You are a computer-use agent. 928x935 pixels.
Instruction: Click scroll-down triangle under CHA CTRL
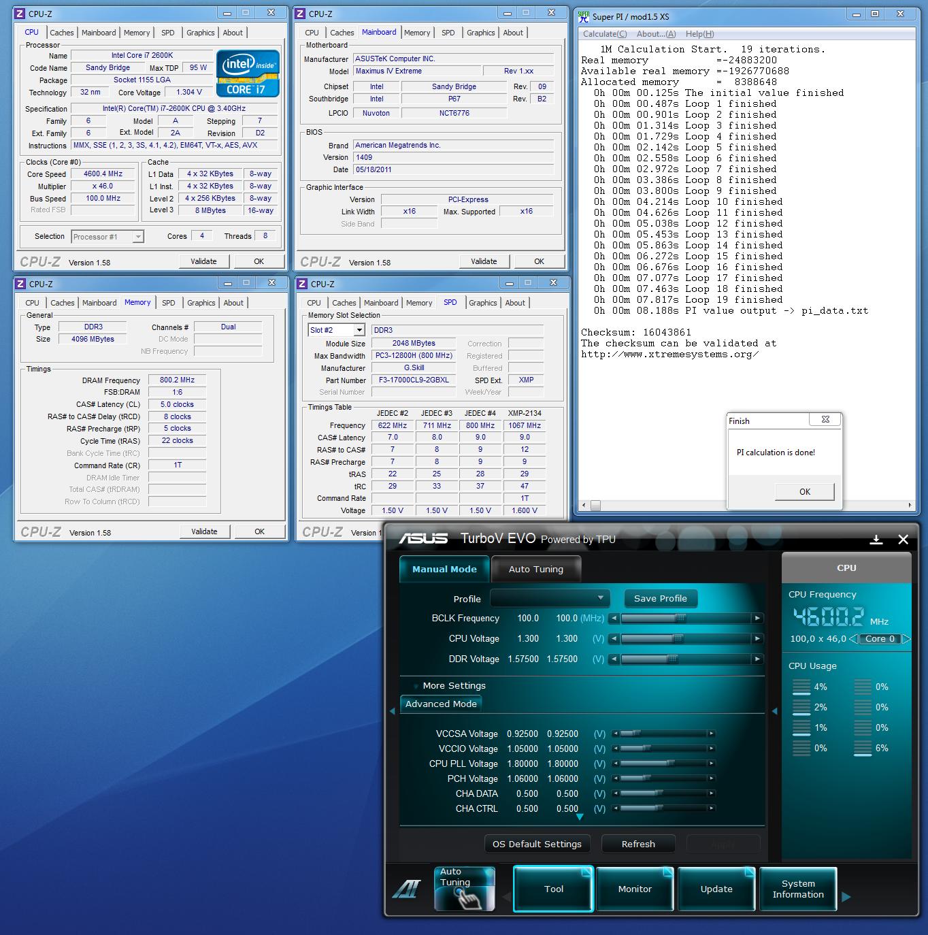(x=580, y=817)
